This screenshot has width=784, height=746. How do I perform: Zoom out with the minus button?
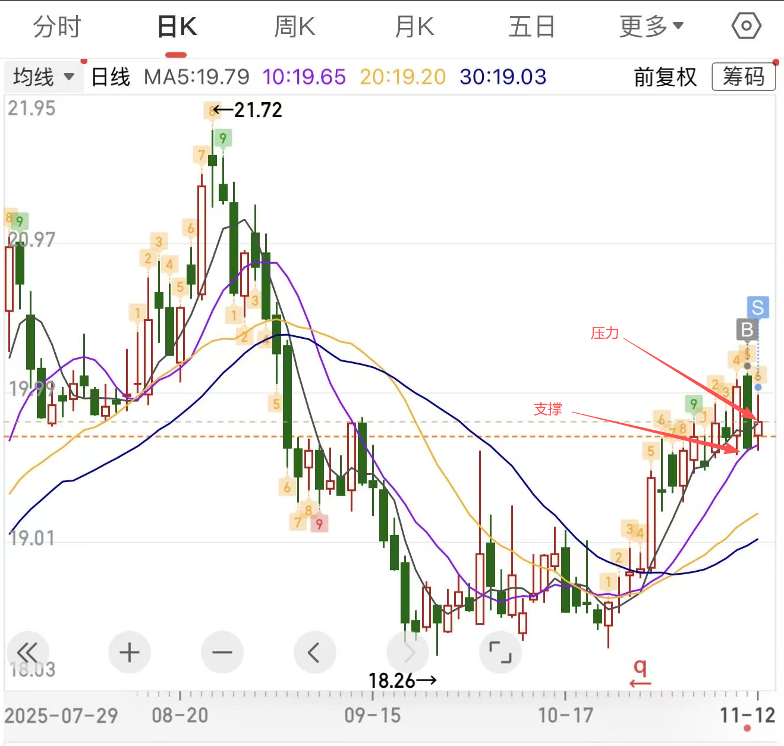(x=222, y=652)
